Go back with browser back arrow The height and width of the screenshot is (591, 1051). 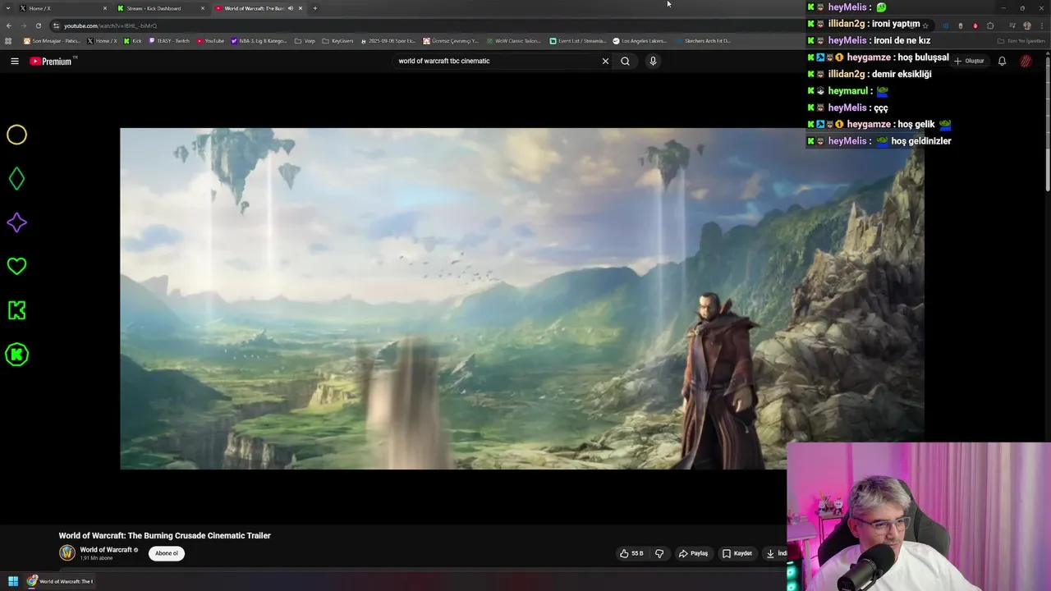tap(8, 25)
